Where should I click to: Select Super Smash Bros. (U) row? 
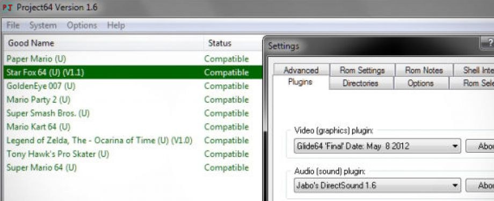133,113
